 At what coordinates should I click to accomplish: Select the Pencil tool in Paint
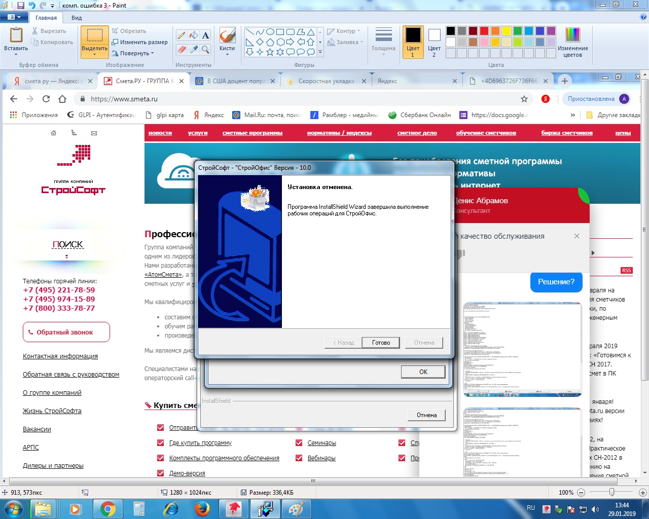pos(181,35)
